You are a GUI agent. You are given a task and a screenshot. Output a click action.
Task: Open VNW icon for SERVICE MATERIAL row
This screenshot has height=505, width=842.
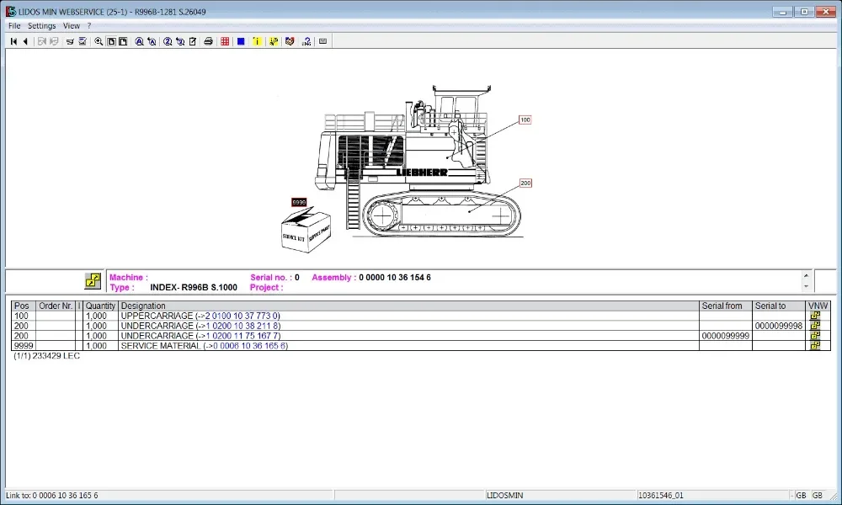pyautogui.click(x=814, y=346)
